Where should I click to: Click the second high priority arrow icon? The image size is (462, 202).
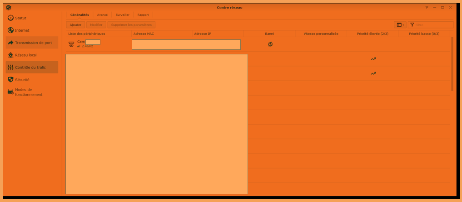pyautogui.click(x=373, y=73)
